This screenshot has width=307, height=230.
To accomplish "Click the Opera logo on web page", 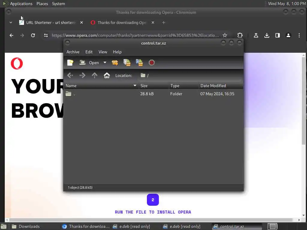I will 17,63.
